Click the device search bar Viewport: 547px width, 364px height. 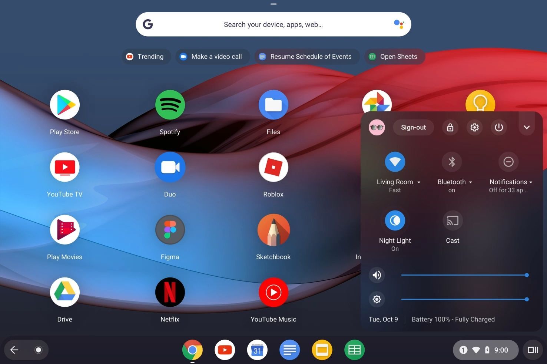coord(273,24)
